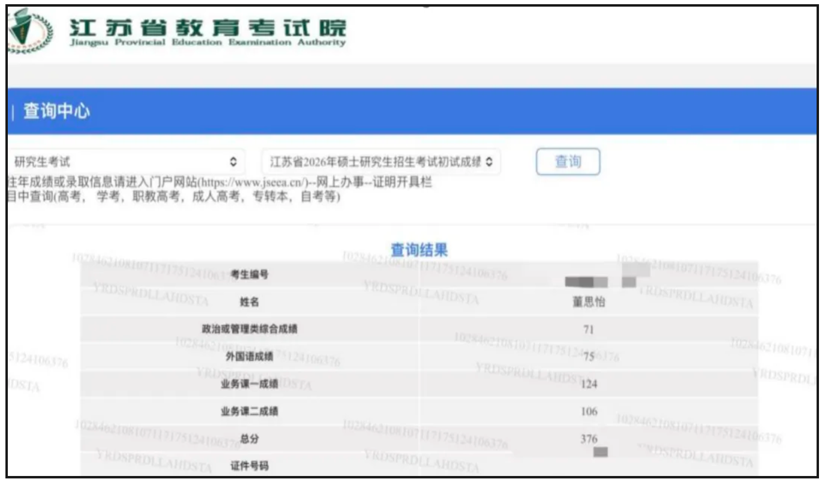Select the total score 376
Screen dimensions: 825x479
(x=589, y=439)
